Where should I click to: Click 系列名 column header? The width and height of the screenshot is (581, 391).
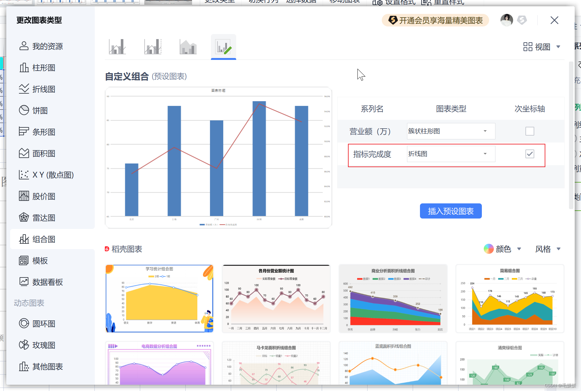372,109
